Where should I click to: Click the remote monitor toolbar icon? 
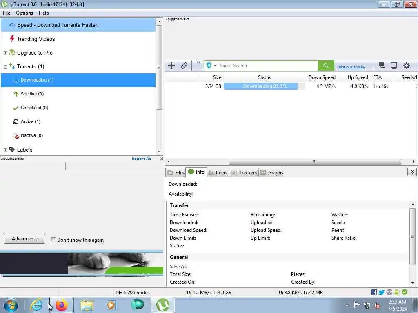point(394,66)
